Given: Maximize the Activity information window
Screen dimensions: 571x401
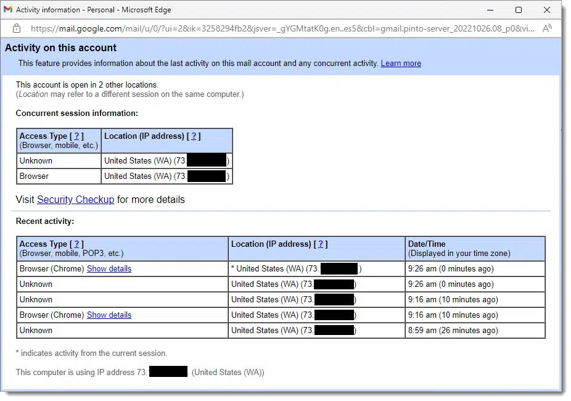Looking at the screenshot, I should point(519,10).
